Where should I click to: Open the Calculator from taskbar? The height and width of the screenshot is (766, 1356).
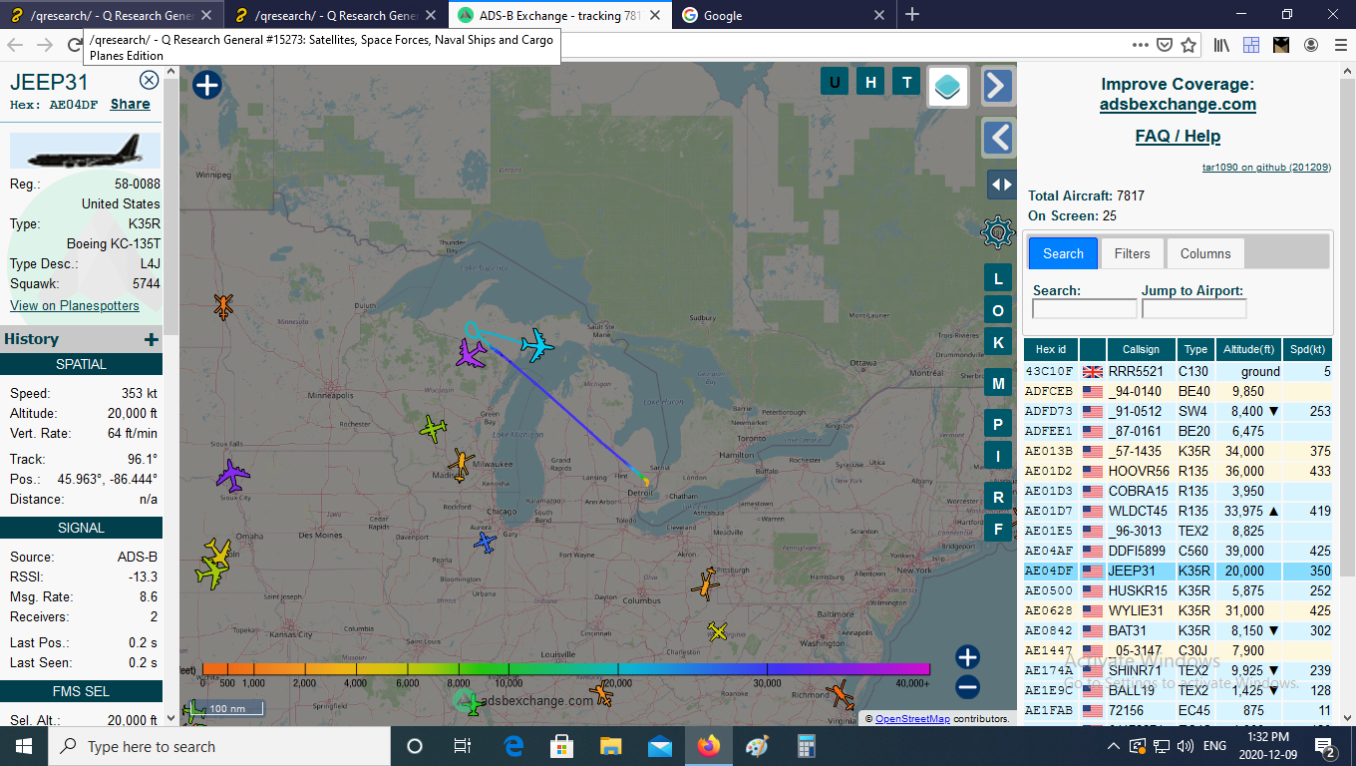pos(806,746)
